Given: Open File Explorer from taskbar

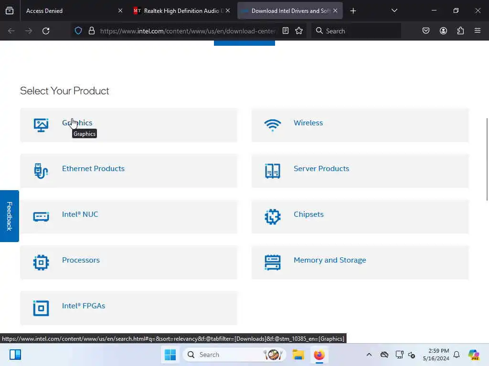Looking at the screenshot, I should (x=298, y=355).
